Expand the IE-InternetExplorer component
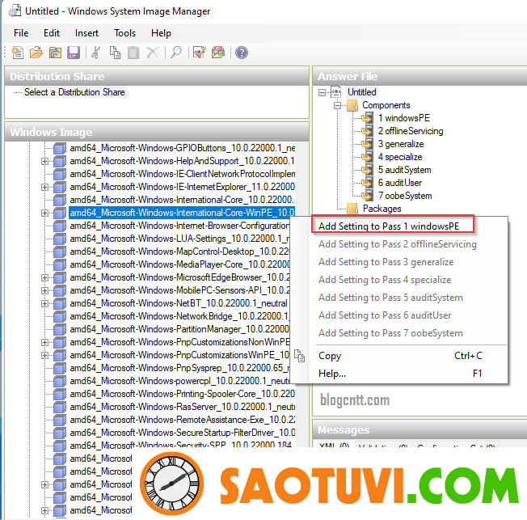The width and height of the screenshot is (527, 520). click(x=44, y=187)
